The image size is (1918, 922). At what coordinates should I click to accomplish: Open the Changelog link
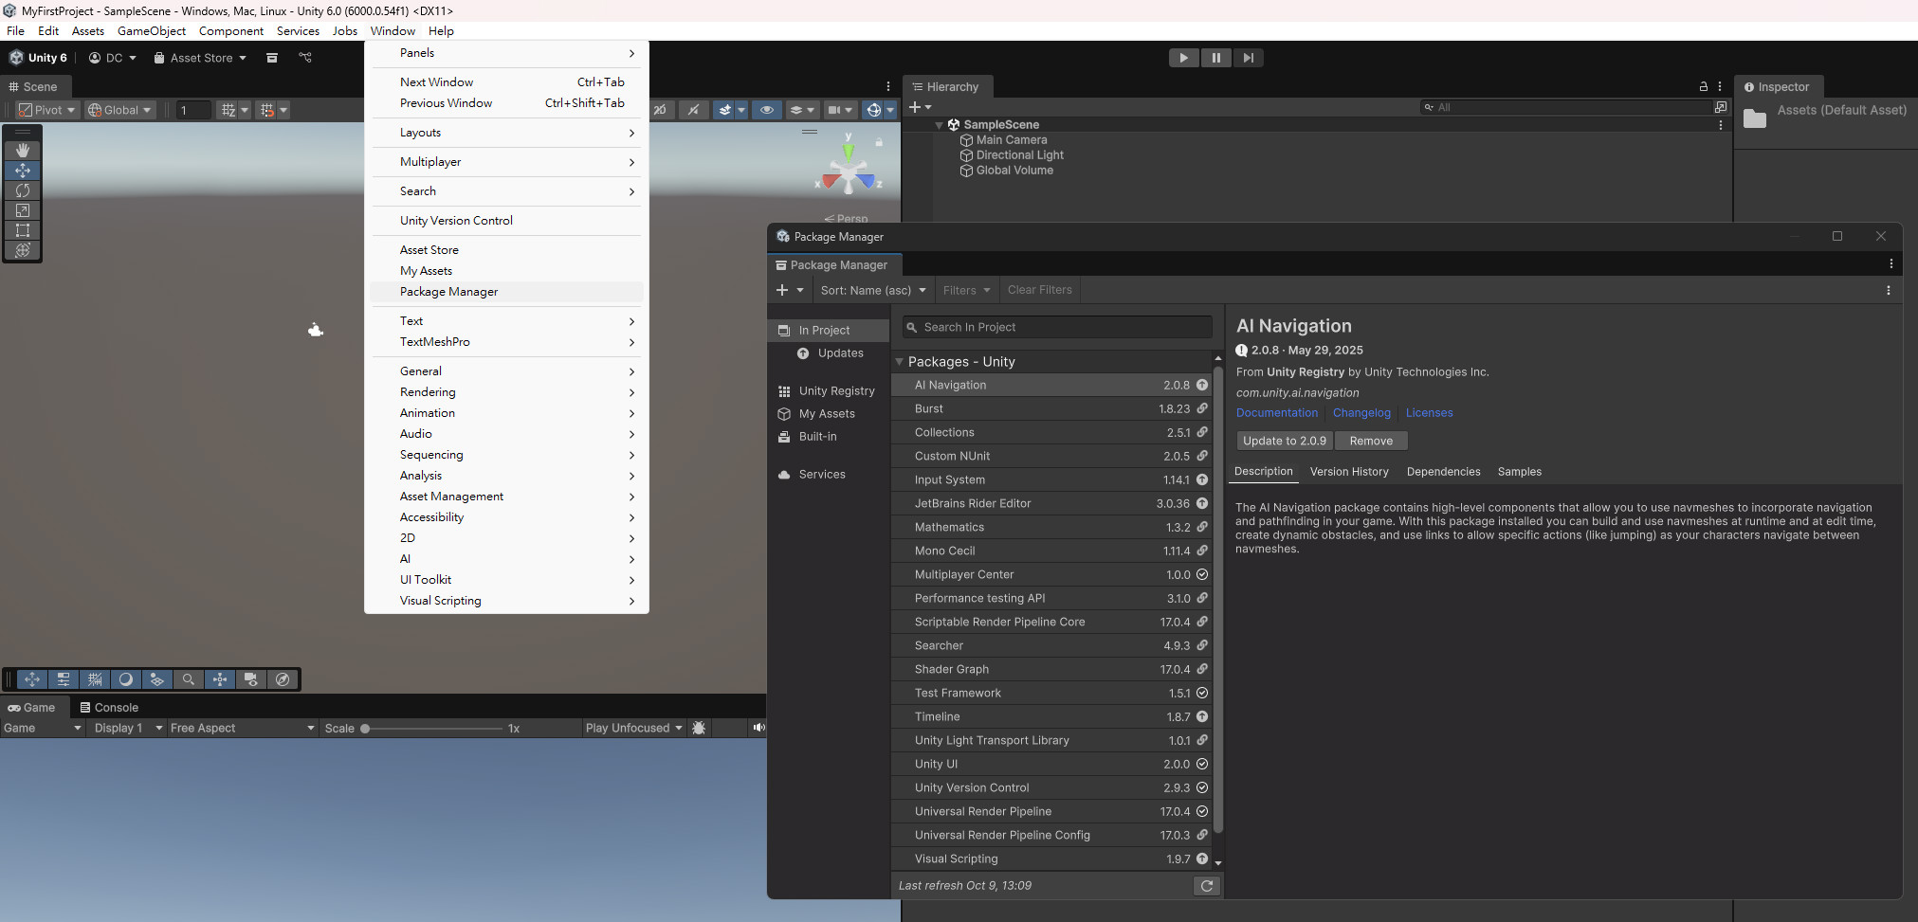pyautogui.click(x=1361, y=413)
